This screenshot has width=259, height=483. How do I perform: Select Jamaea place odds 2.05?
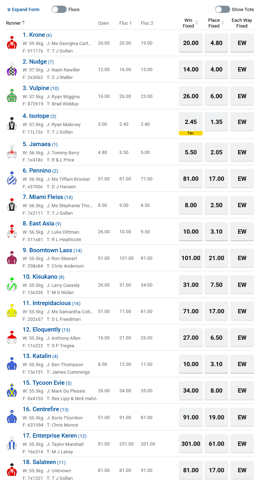click(x=216, y=152)
